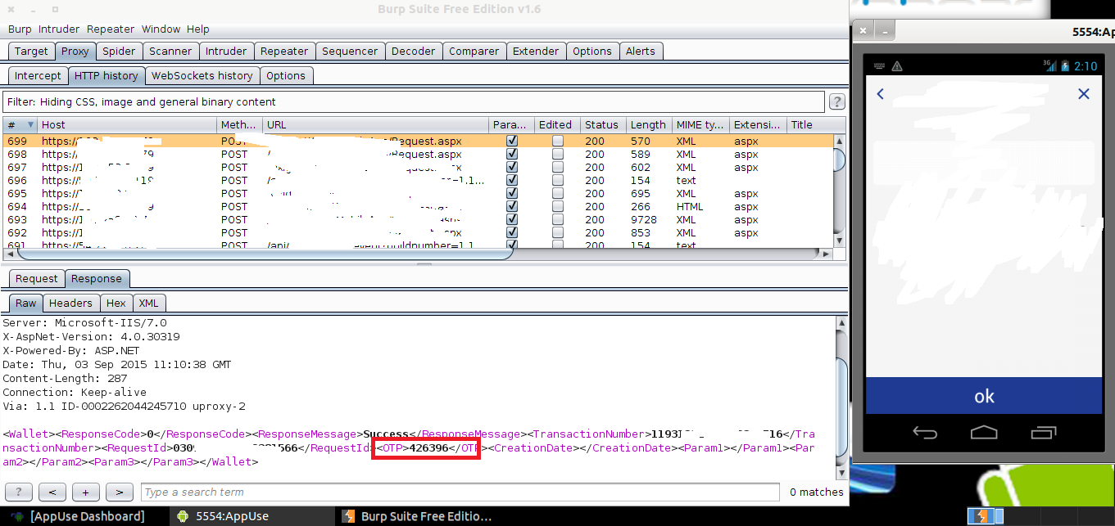Viewport: 1115px width, 526px height.
Task: Open the Burp menu
Action: pyautogui.click(x=20, y=29)
